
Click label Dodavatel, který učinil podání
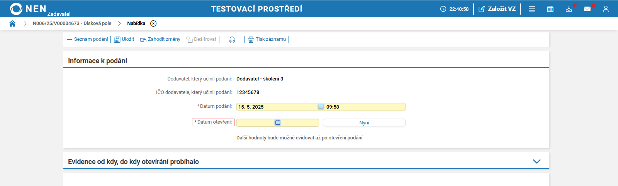200,79
